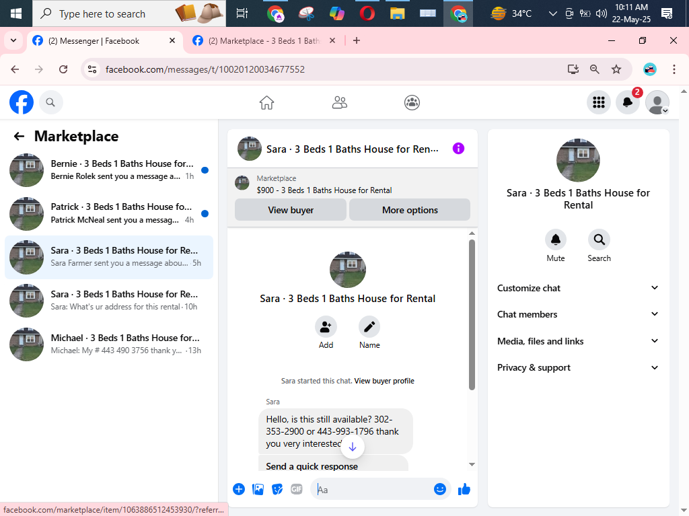Open the notifications bell with badge 2
This screenshot has width=689, height=516.
click(x=628, y=102)
